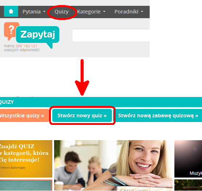Viewport: 202px width, 191px height.
Task: Open the Poradniki menu
Action: pos(126,12)
